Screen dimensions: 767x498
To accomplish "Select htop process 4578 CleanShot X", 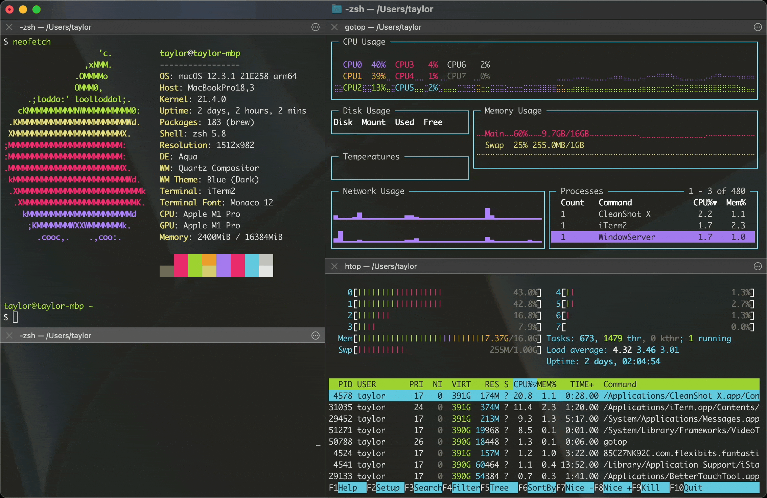I will [544, 396].
